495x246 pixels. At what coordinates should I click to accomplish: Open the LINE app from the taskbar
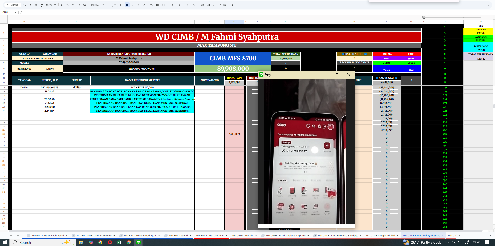(x=139, y=242)
